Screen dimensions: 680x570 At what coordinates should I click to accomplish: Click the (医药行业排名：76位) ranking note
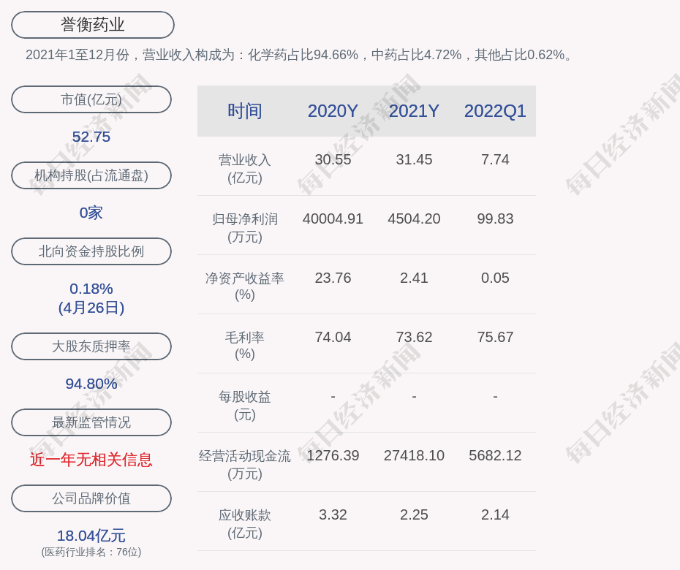click(91, 552)
